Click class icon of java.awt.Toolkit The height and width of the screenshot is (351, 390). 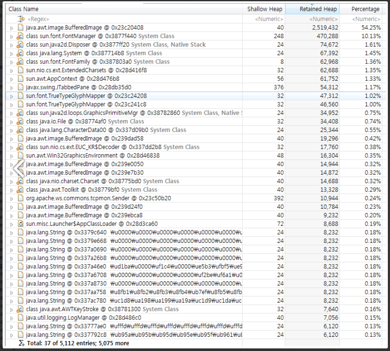pos(20,190)
